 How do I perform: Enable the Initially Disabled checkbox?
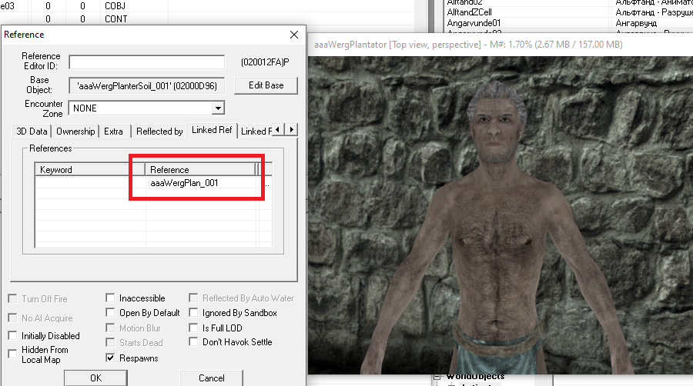[x=13, y=336]
